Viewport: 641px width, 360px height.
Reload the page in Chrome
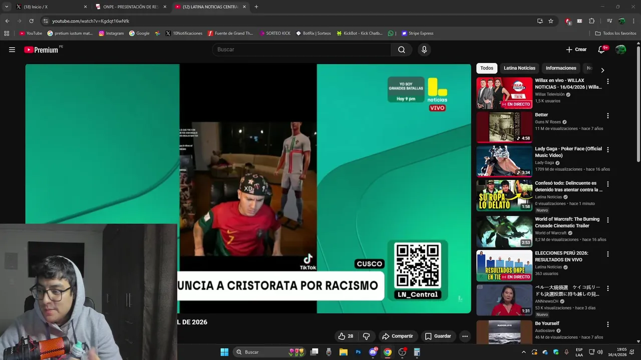click(x=31, y=21)
